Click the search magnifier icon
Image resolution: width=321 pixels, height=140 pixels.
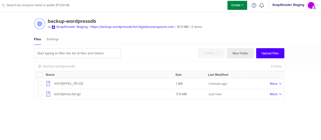pyautogui.click(x=3, y=5)
